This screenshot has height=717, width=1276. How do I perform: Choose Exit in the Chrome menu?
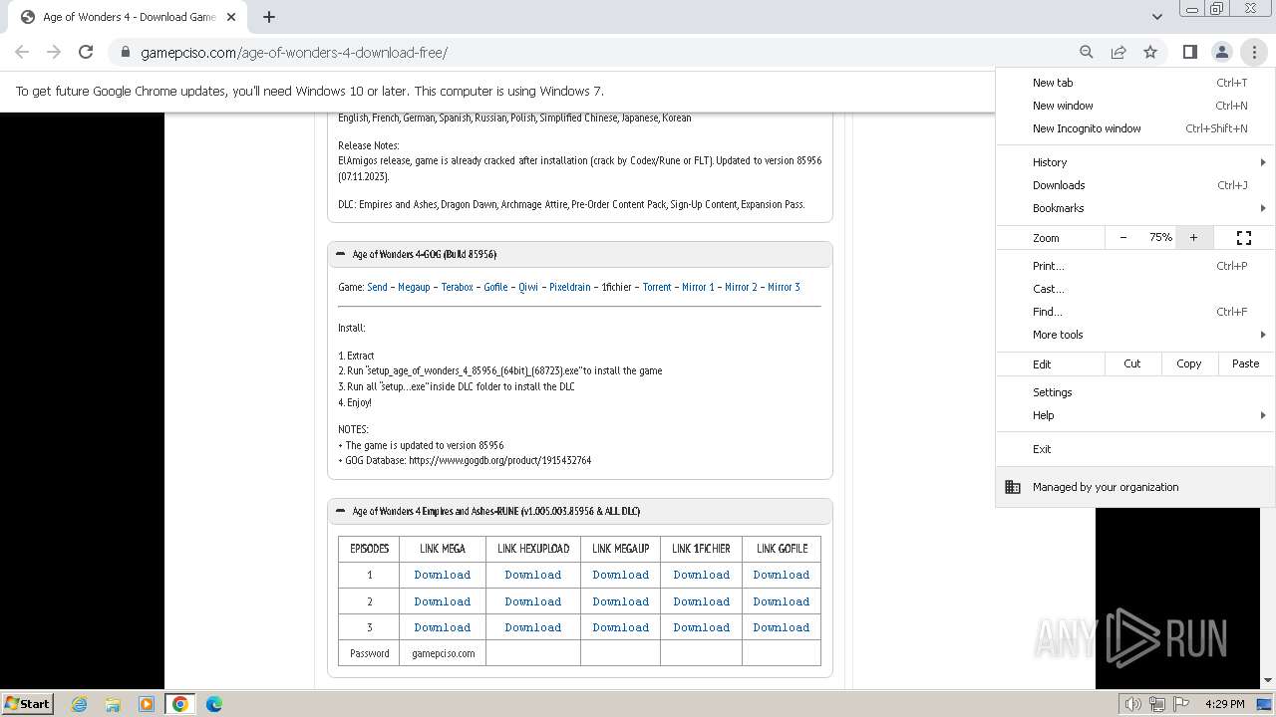[x=1135, y=449]
